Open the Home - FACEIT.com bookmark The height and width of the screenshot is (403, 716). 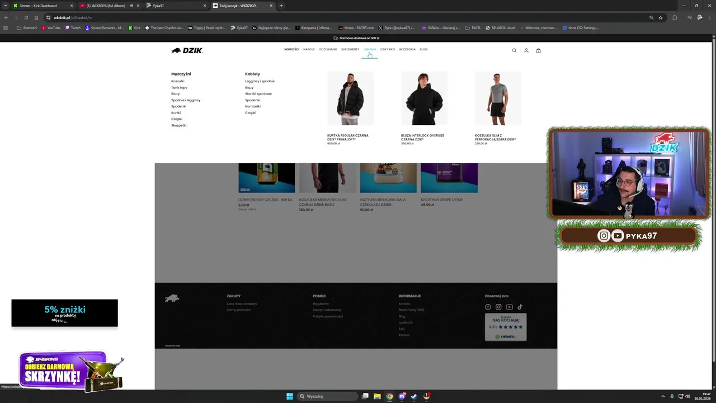coord(356,27)
